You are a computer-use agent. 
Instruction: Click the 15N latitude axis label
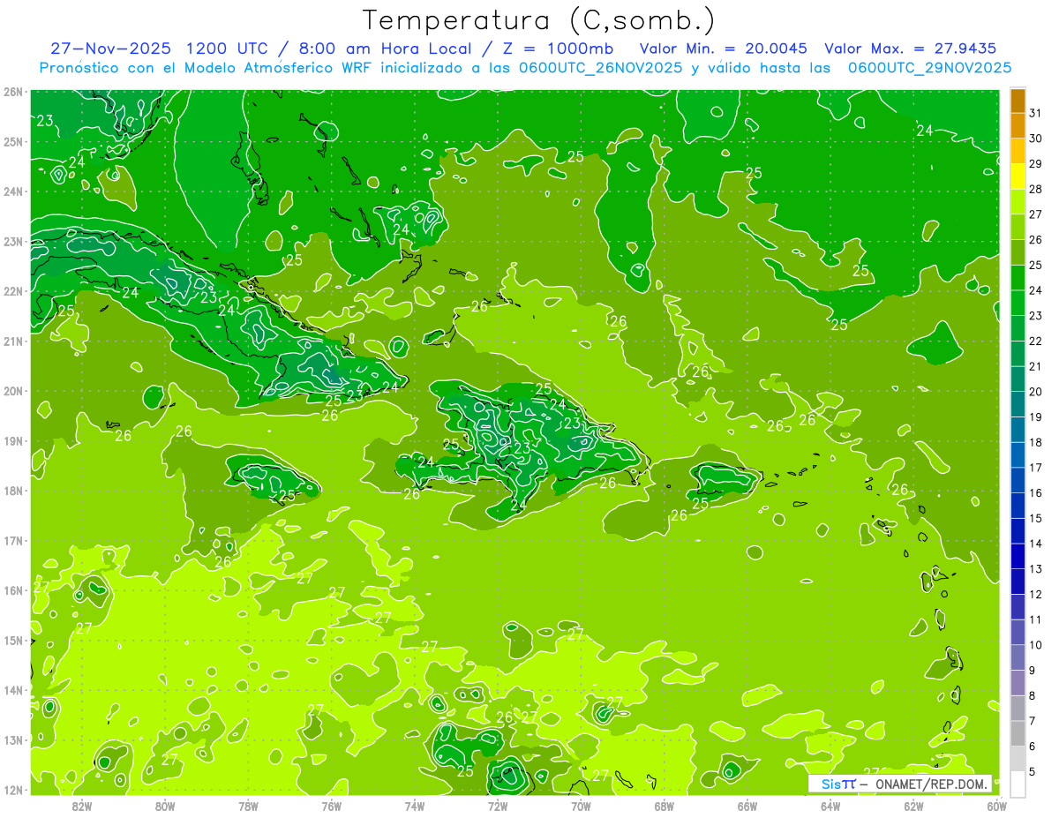coord(12,641)
